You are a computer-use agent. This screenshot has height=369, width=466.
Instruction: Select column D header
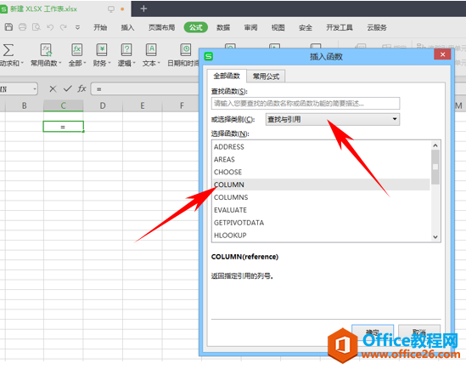(x=103, y=105)
